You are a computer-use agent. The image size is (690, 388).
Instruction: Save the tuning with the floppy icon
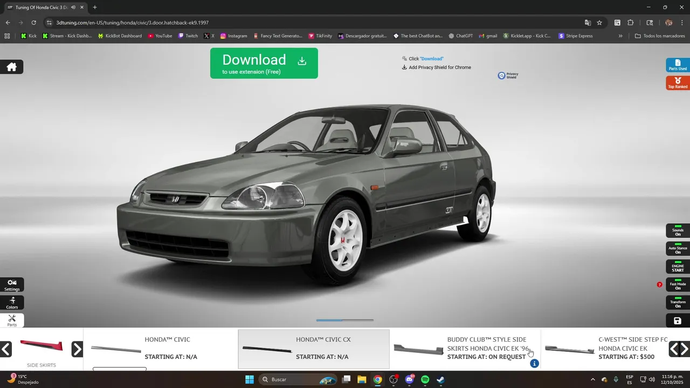[x=678, y=321]
